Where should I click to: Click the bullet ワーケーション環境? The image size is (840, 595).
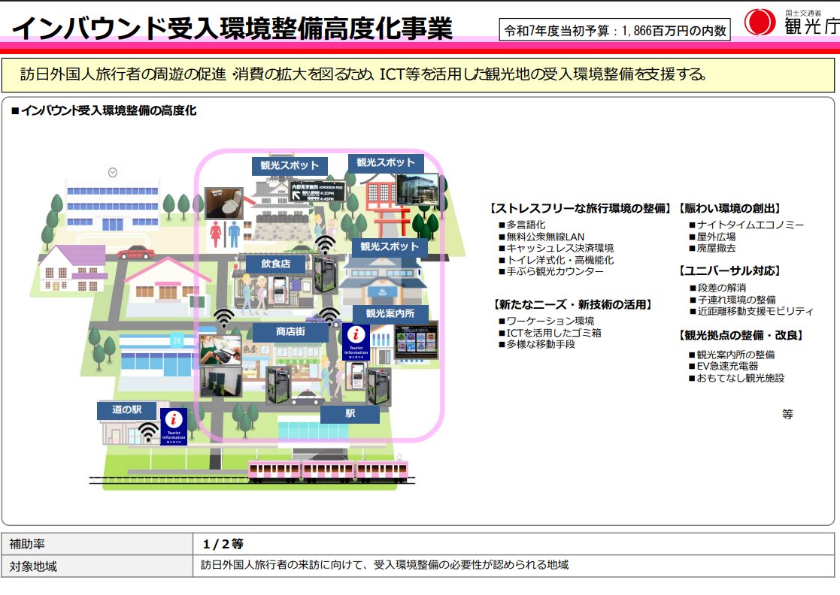coord(547,321)
